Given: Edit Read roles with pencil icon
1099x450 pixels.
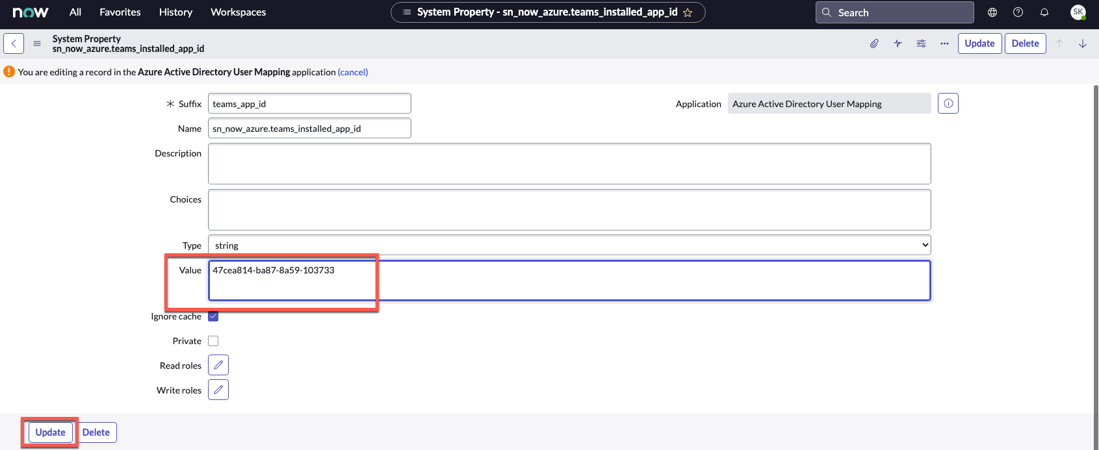Looking at the screenshot, I should [218, 365].
